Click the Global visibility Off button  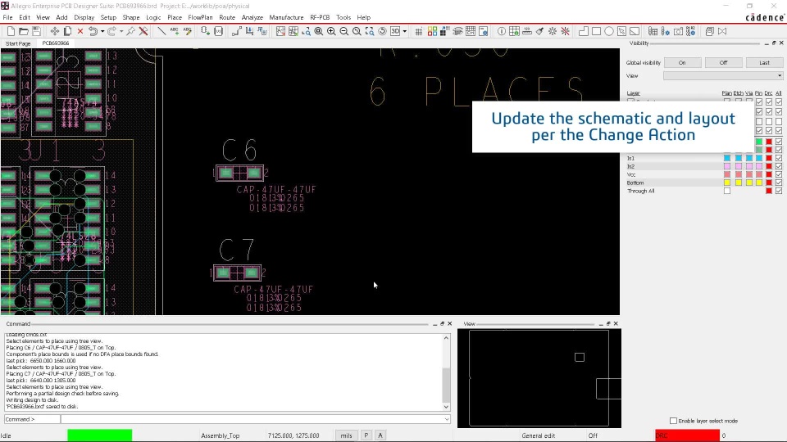[723, 63]
